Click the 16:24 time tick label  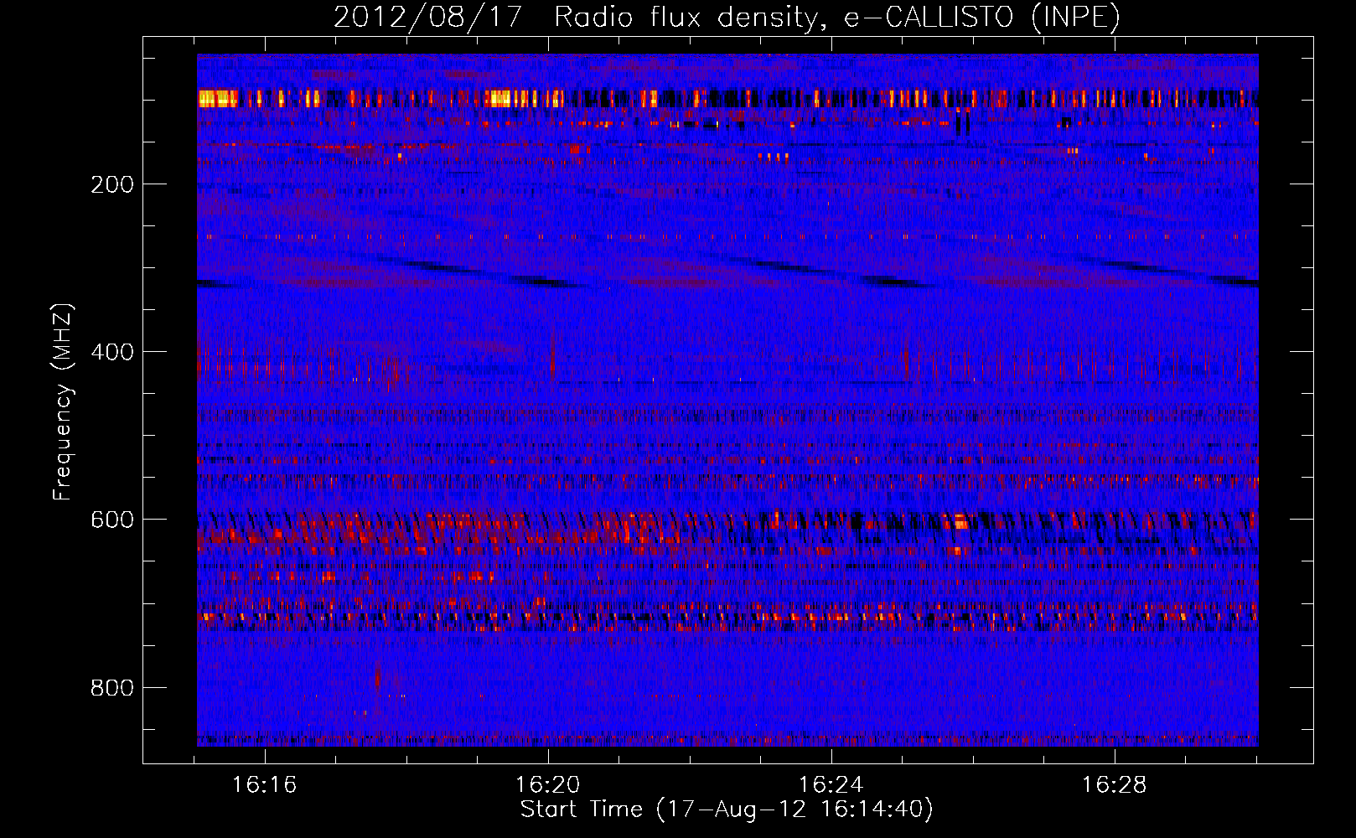[x=831, y=785]
